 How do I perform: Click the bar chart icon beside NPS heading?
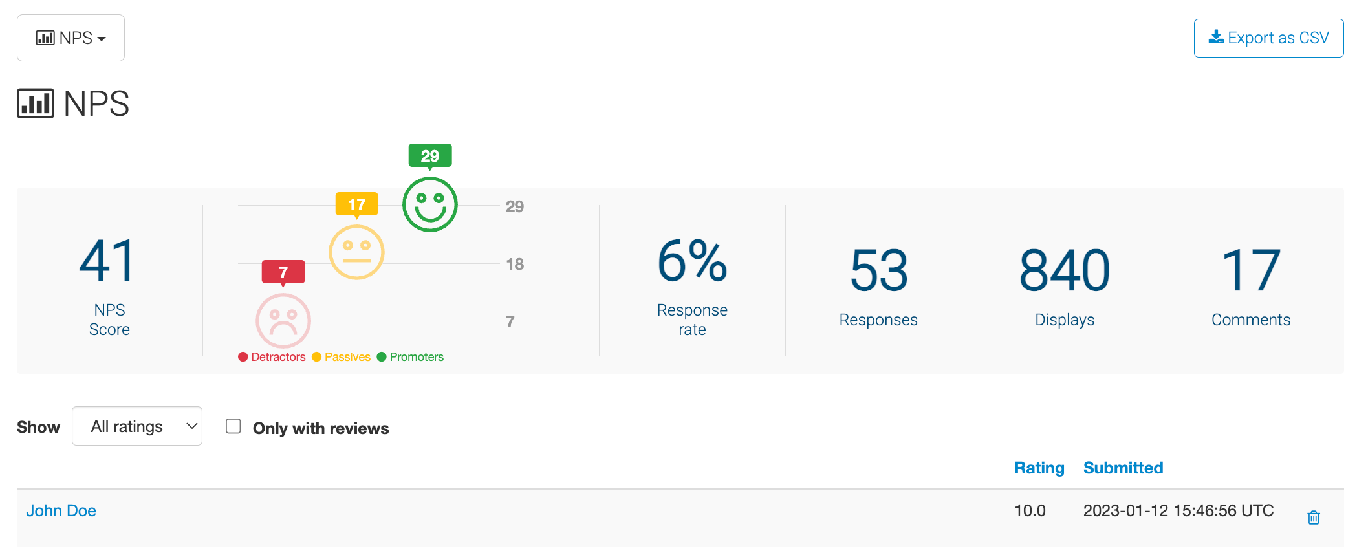[x=36, y=103]
